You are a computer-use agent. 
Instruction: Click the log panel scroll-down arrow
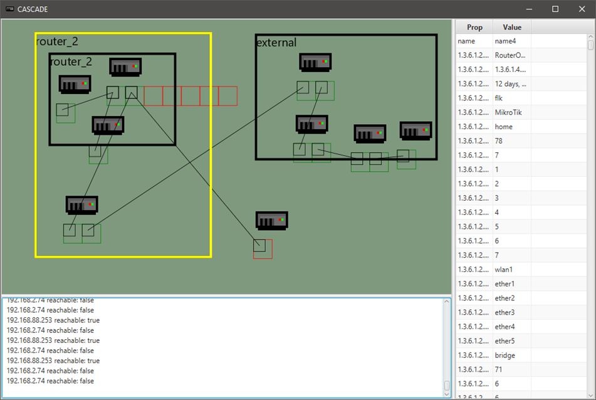pyautogui.click(x=447, y=394)
